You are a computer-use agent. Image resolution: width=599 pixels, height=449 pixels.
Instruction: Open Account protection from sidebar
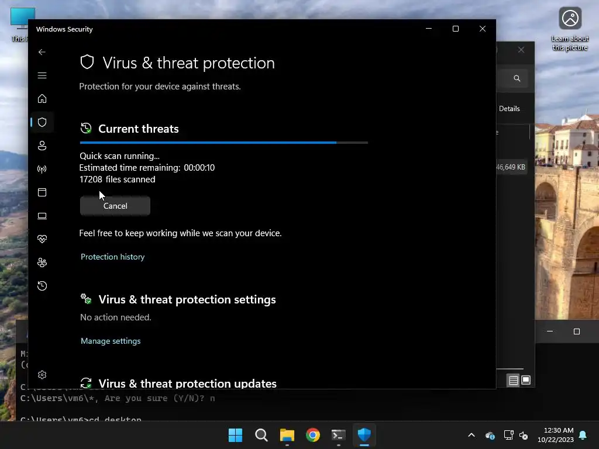coord(42,146)
